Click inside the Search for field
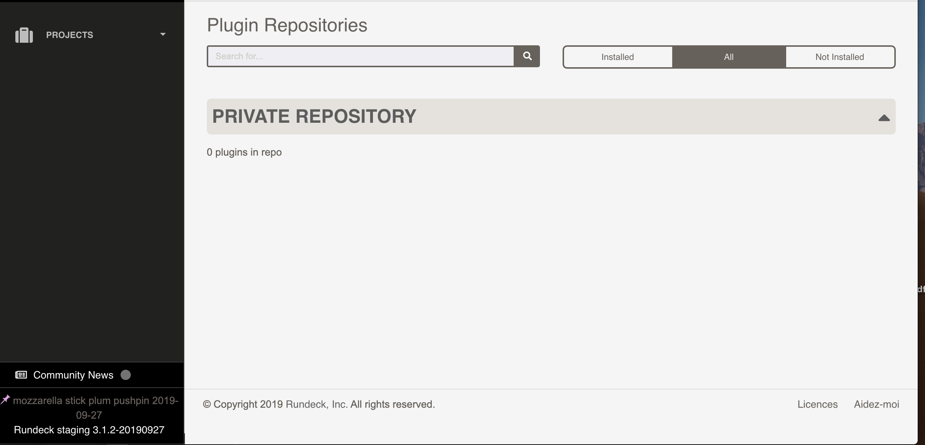 point(359,56)
